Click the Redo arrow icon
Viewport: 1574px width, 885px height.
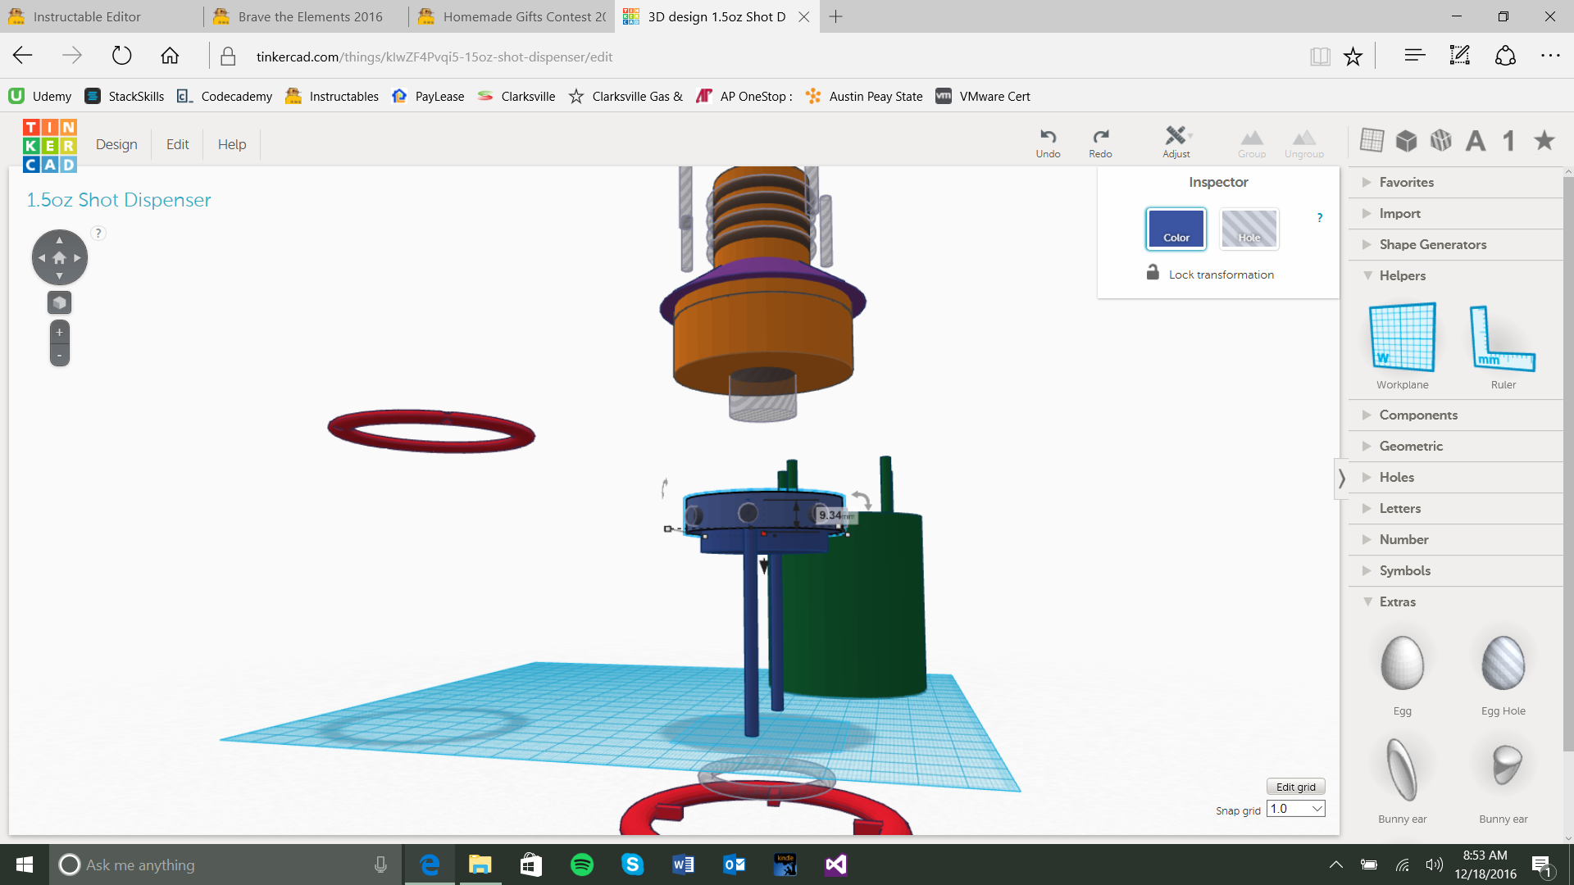(x=1100, y=137)
